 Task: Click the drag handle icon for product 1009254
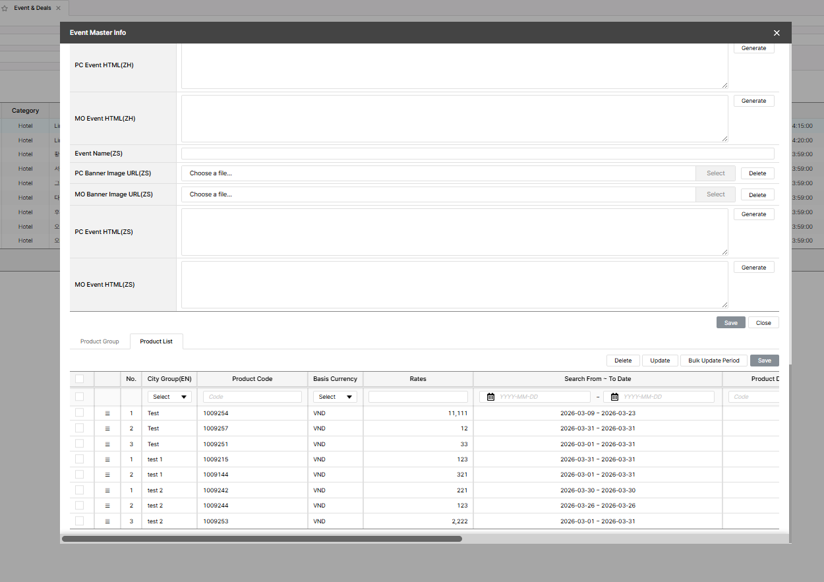tap(107, 413)
